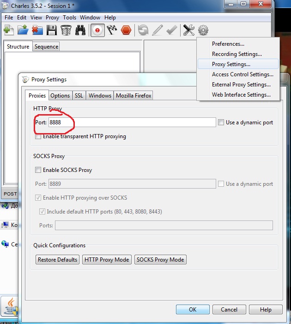Image resolution: width=291 pixels, height=324 pixels.
Task: Toggle breakpoints with the red hexagon icon
Action: point(126,30)
